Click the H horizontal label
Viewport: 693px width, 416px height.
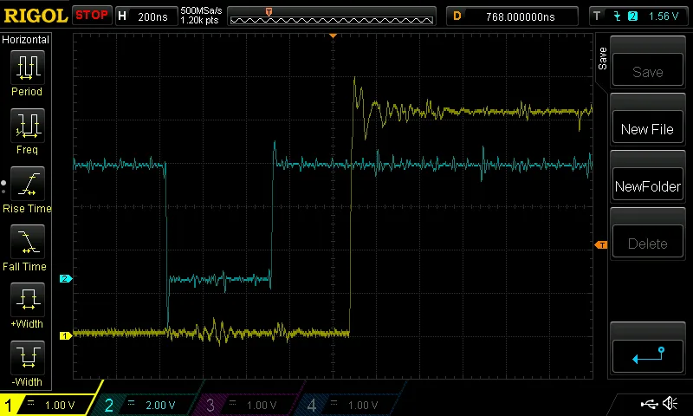(122, 16)
